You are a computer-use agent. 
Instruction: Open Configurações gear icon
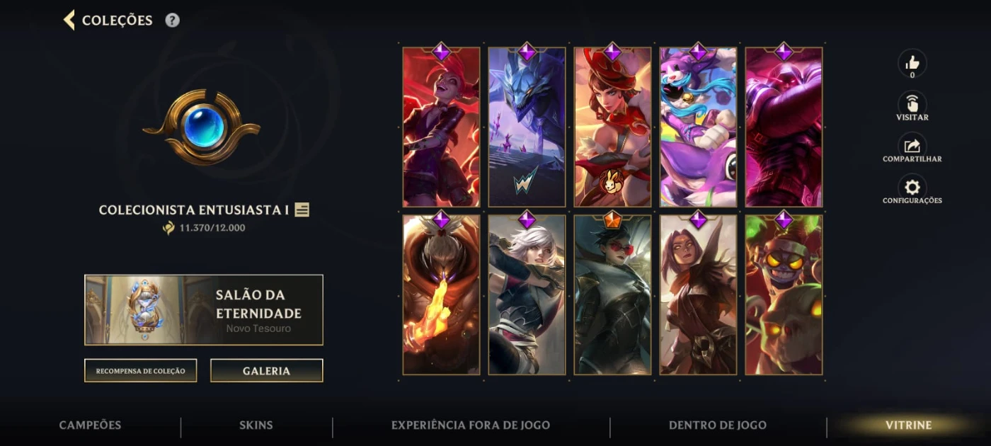(x=912, y=187)
